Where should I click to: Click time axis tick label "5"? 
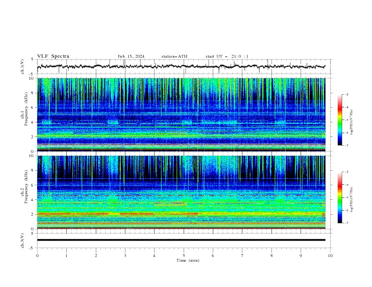tap(184, 256)
